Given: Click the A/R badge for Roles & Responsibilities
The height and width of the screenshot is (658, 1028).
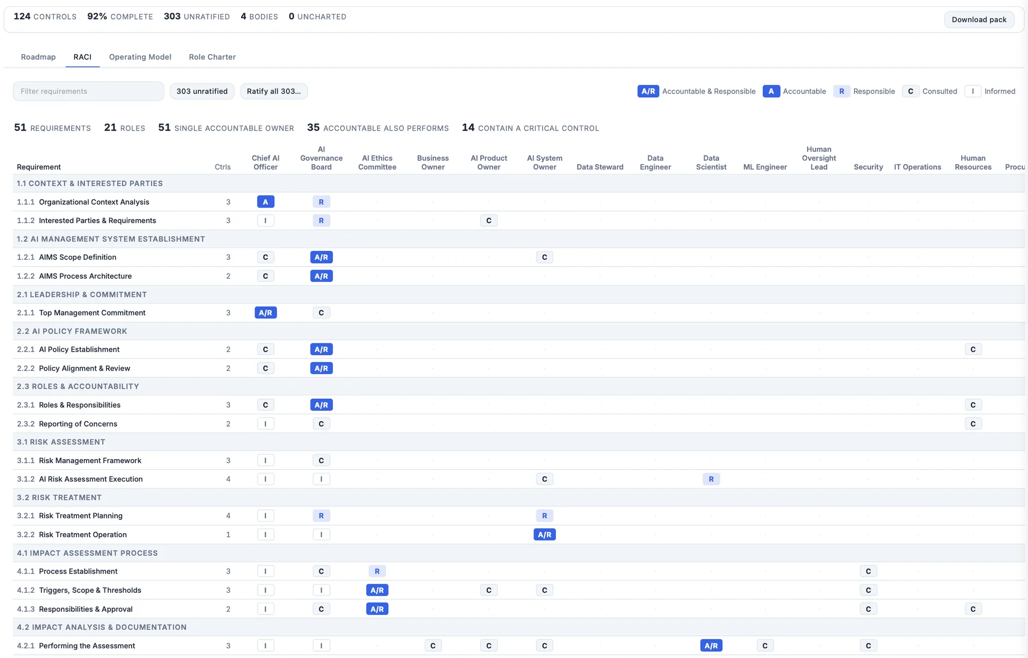Looking at the screenshot, I should coord(321,405).
